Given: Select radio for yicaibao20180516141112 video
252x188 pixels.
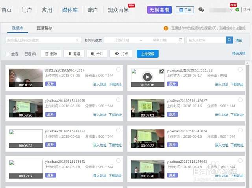Looking at the screenshot, I should click(118, 130).
